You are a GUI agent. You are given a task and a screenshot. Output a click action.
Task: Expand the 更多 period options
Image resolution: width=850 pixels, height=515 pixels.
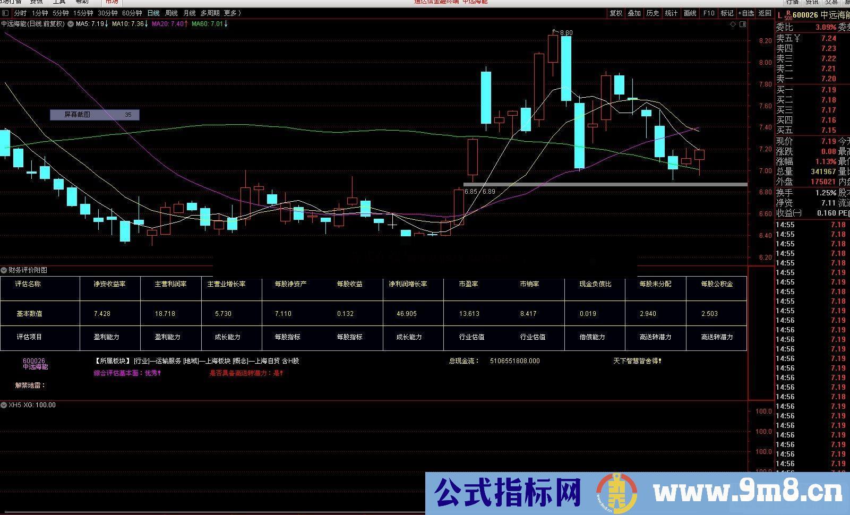pos(233,13)
